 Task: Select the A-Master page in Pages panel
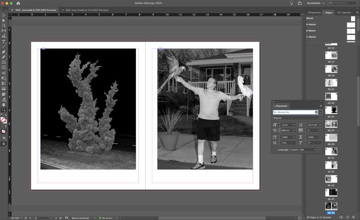tap(311, 24)
